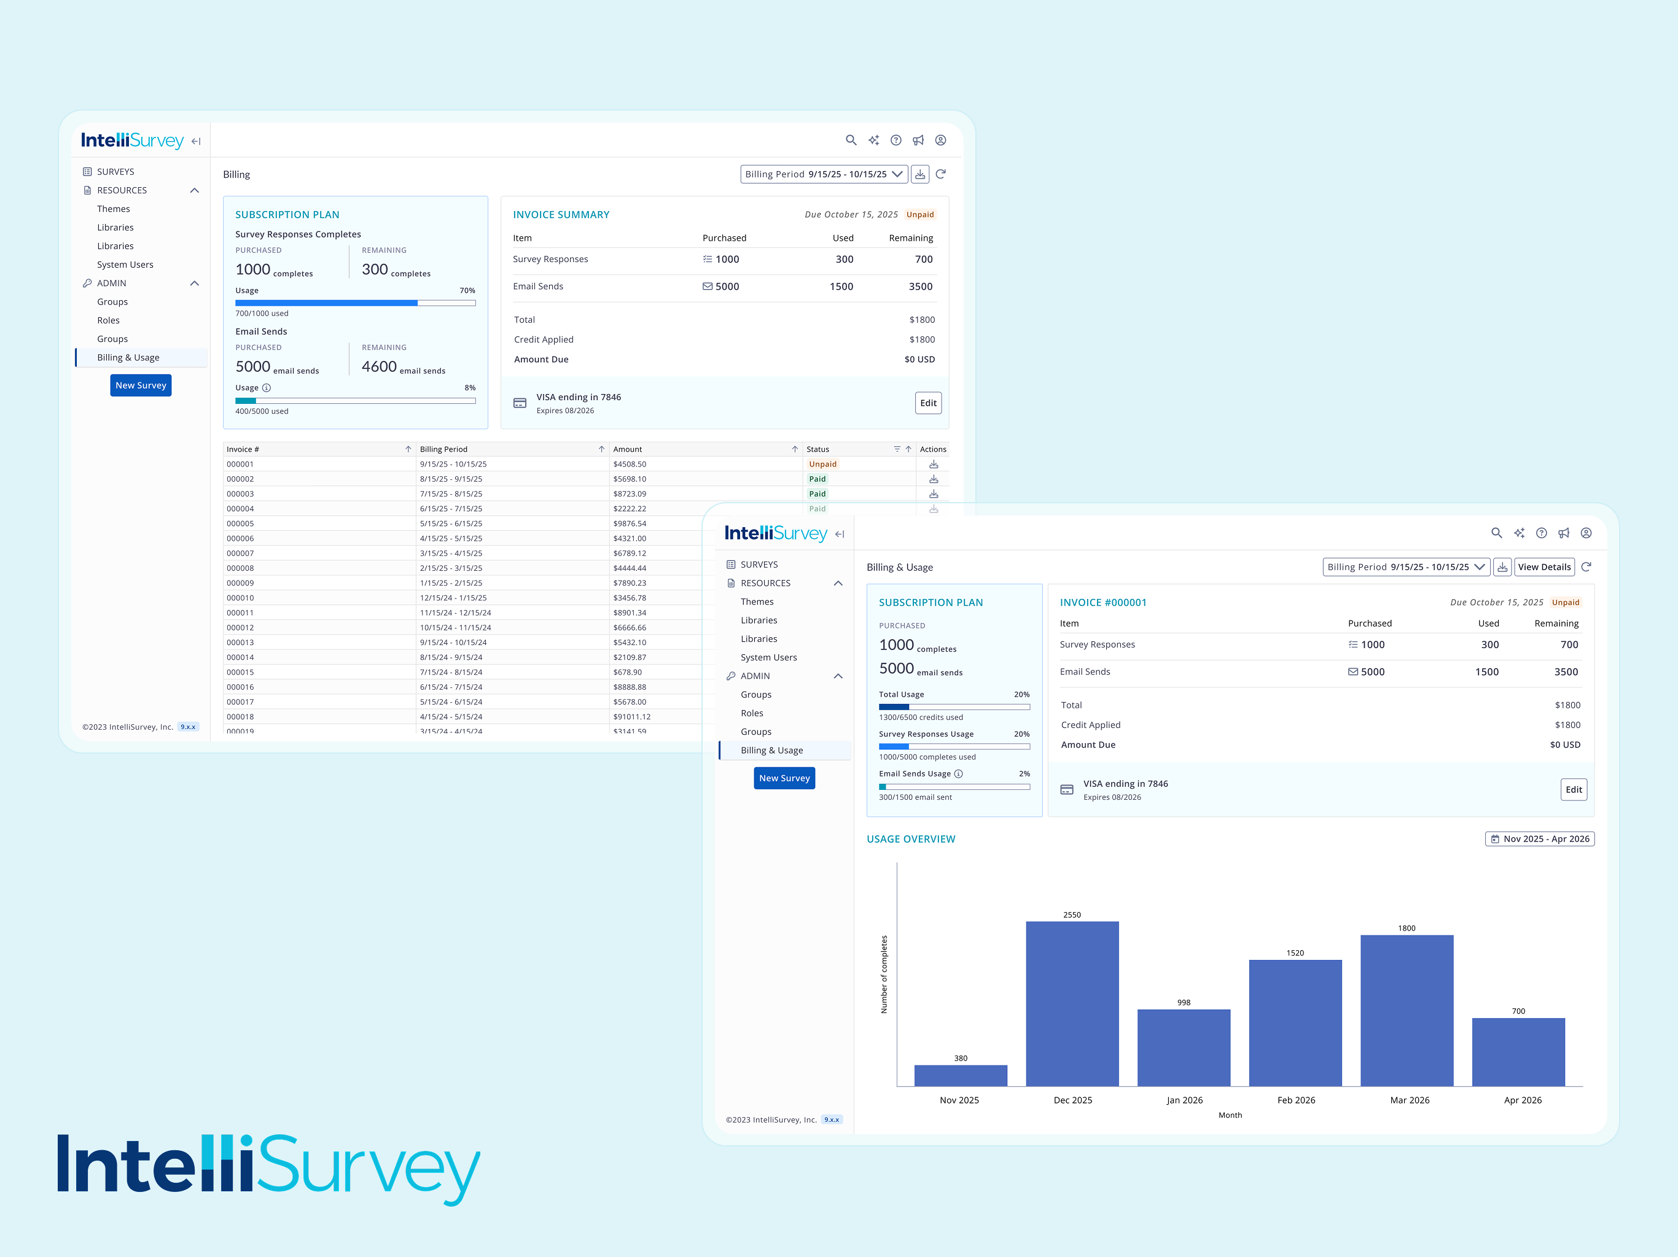Click Email Sends Usage info icon in Billing window

[267, 387]
